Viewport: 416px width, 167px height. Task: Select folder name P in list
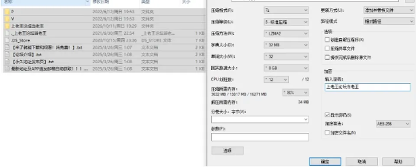(x=13, y=12)
